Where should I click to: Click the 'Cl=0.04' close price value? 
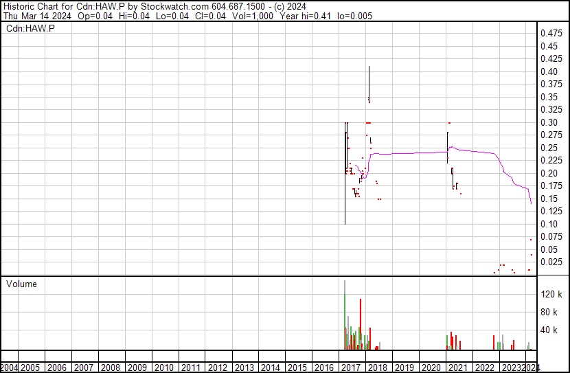click(x=209, y=16)
